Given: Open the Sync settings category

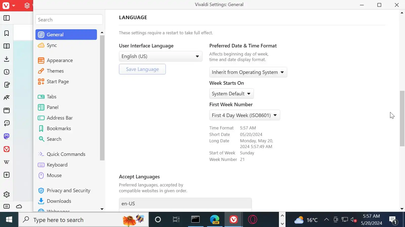Looking at the screenshot, I should [x=66, y=45].
